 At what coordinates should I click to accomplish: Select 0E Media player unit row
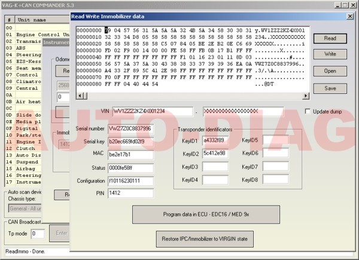click(x=23, y=122)
